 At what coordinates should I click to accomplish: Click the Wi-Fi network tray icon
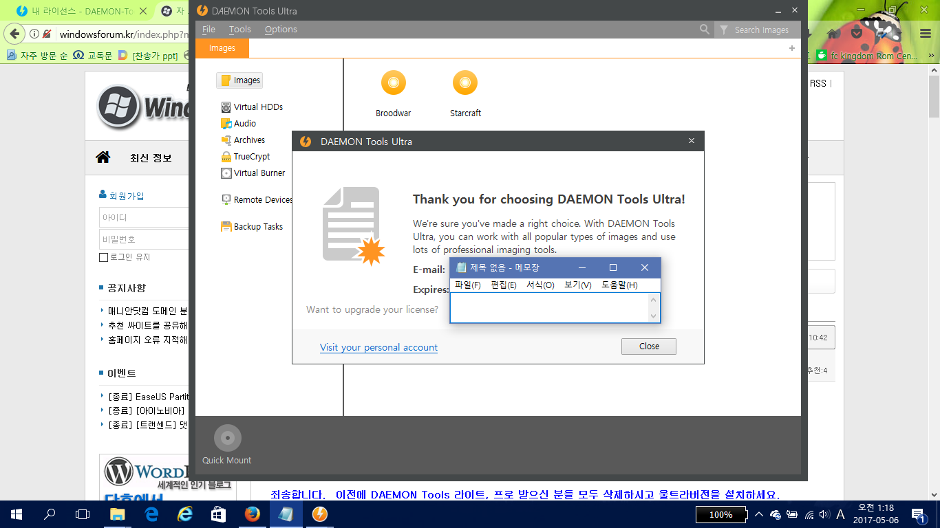(809, 514)
